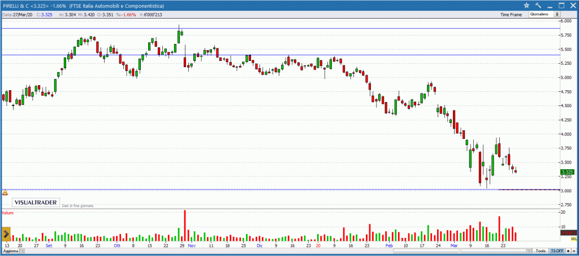Click the 'Feb' month label on time axis

point(389,245)
